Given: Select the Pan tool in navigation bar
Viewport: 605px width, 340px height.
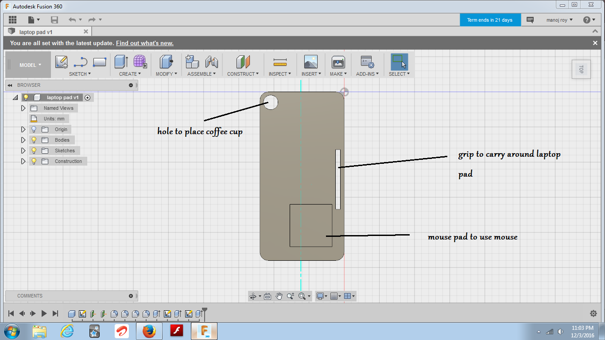Looking at the screenshot, I should (279, 296).
